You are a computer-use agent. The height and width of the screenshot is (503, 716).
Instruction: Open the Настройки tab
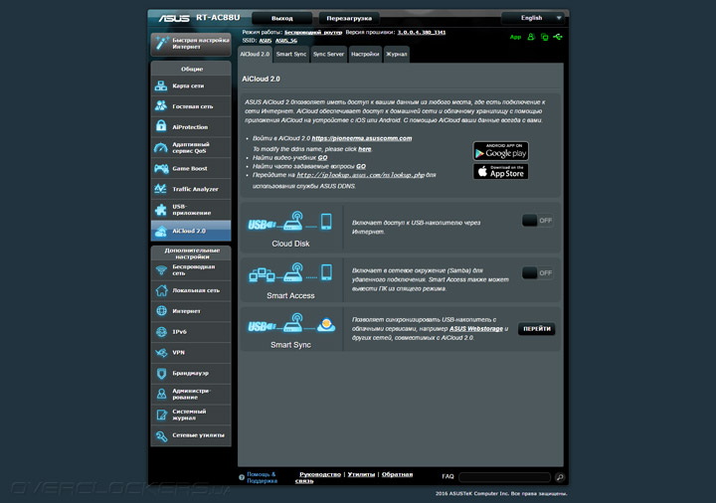365,55
